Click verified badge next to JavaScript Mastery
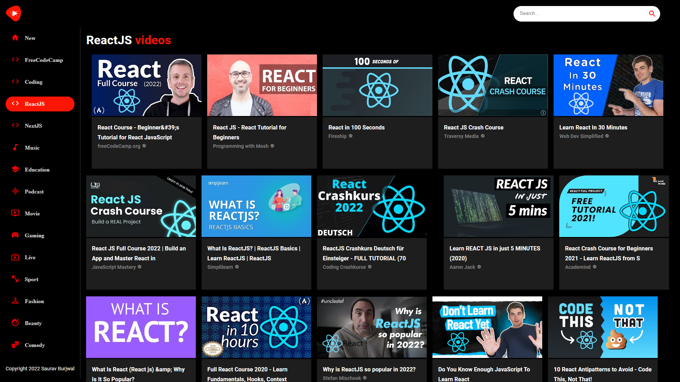The height and width of the screenshot is (382, 680). click(x=140, y=267)
